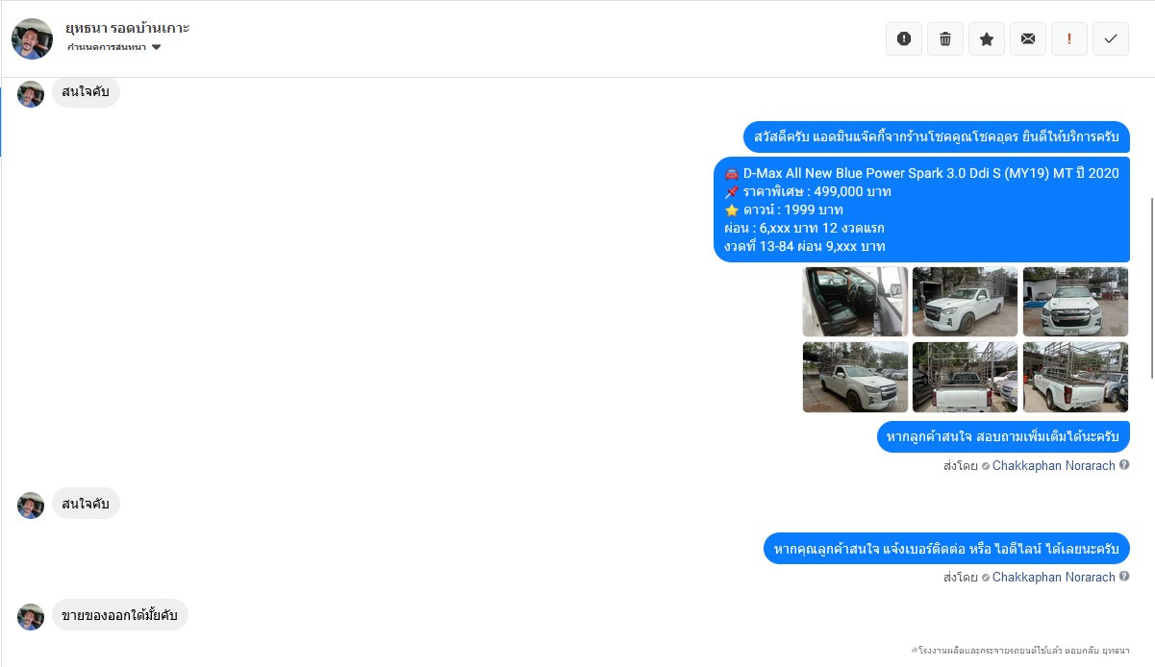This screenshot has width=1155, height=667.
Task: Click help icon beside second Chakkaphan Norarach
Action: pyautogui.click(x=1124, y=577)
